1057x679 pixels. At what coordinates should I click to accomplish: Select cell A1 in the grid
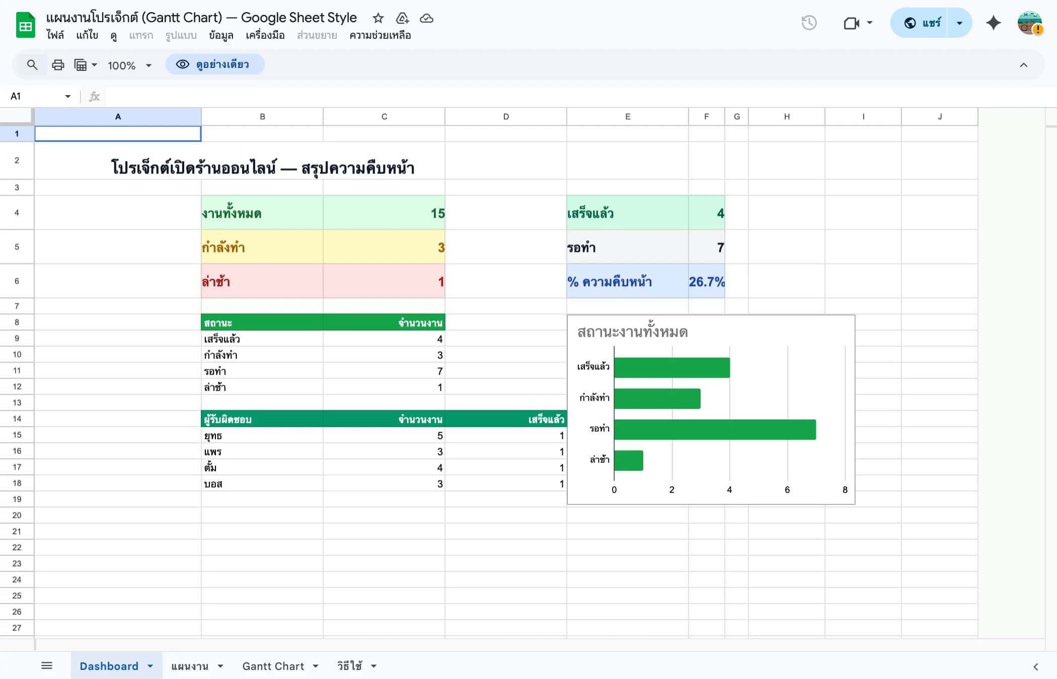(118, 133)
